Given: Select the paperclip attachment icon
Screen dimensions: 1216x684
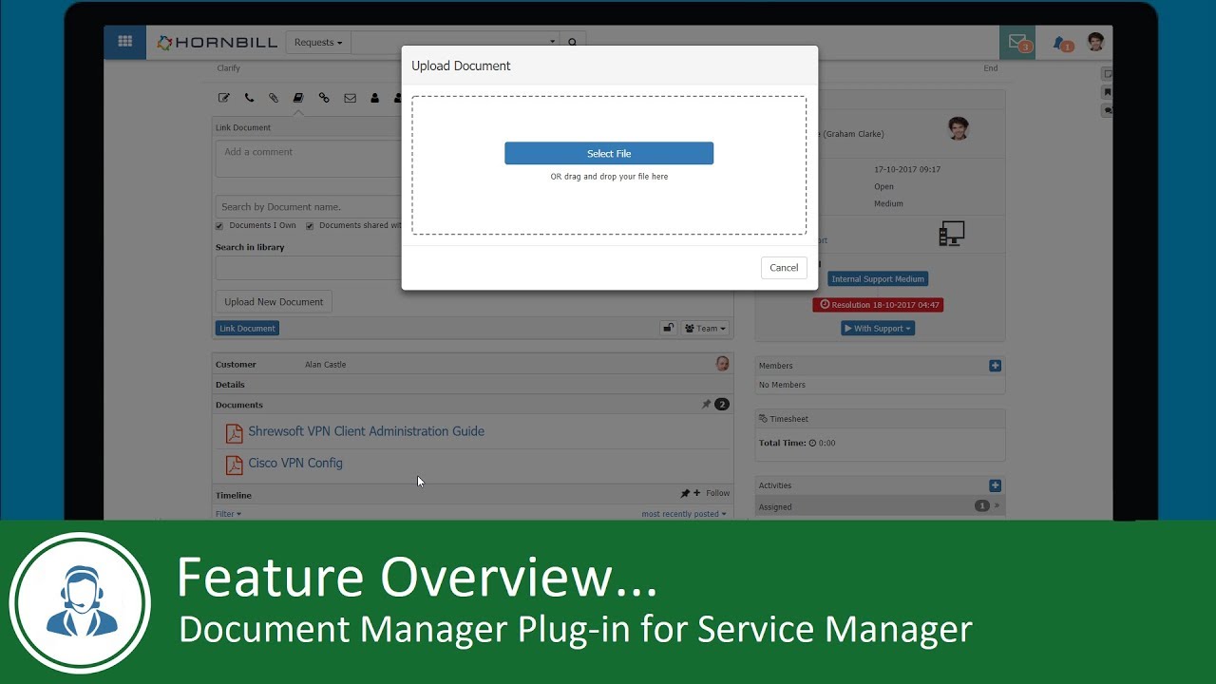Looking at the screenshot, I should (274, 98).
